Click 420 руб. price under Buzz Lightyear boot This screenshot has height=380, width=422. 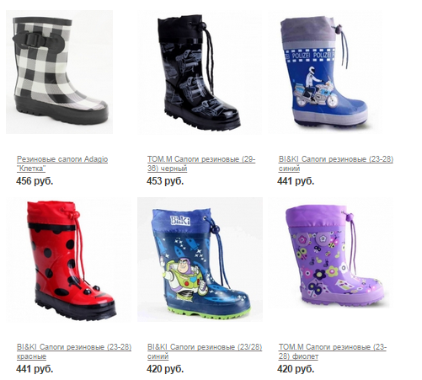(165, 369)
